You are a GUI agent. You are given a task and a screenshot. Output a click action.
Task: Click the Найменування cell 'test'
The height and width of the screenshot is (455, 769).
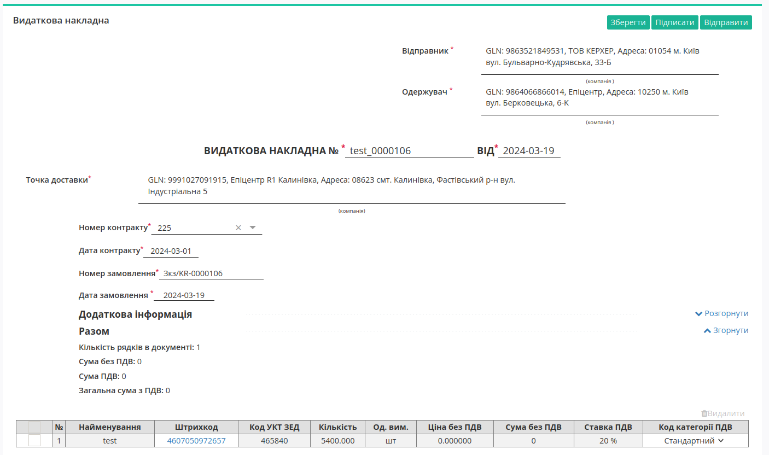click(x=110, y=441)
